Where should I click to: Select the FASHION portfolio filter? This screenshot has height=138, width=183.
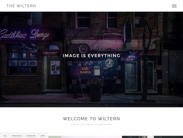point(31,136)
